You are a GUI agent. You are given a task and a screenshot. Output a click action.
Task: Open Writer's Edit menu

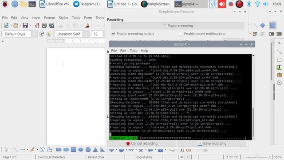[x=14, y=18]
